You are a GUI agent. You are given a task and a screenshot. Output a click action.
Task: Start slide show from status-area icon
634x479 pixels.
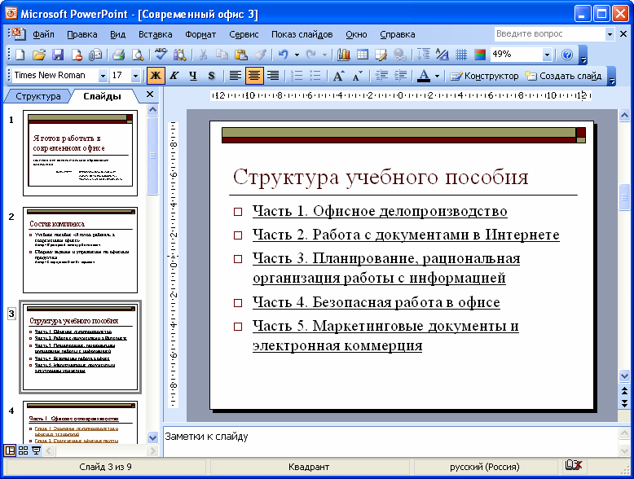[36, 450]
